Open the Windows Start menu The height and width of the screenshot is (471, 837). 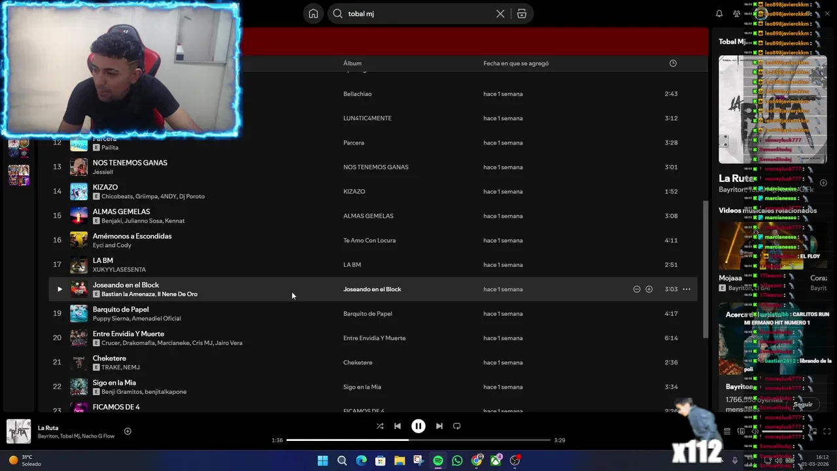322,461
